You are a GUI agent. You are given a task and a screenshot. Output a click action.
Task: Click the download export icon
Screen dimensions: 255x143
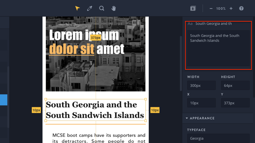coord(193,8)
